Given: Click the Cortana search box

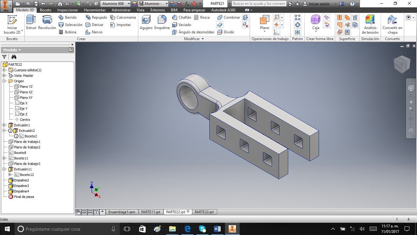Looking at the screenshot, I should point(66,229).
